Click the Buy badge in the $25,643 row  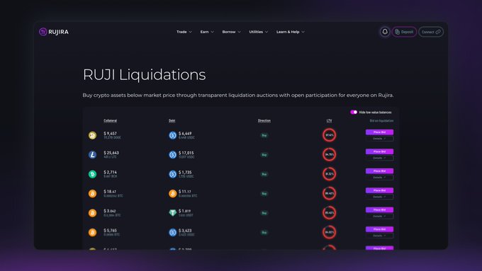pos(264,155)
